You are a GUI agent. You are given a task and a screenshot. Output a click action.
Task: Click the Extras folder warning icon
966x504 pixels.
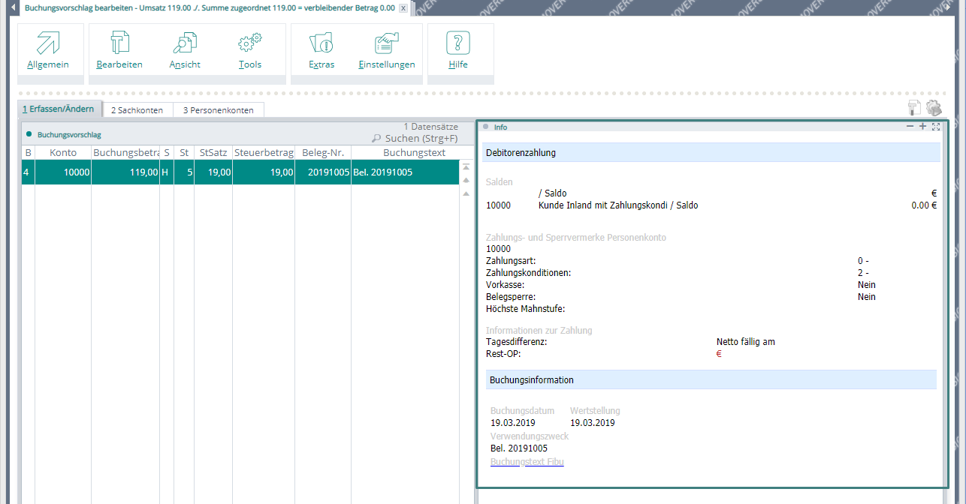tap(321, 43)
